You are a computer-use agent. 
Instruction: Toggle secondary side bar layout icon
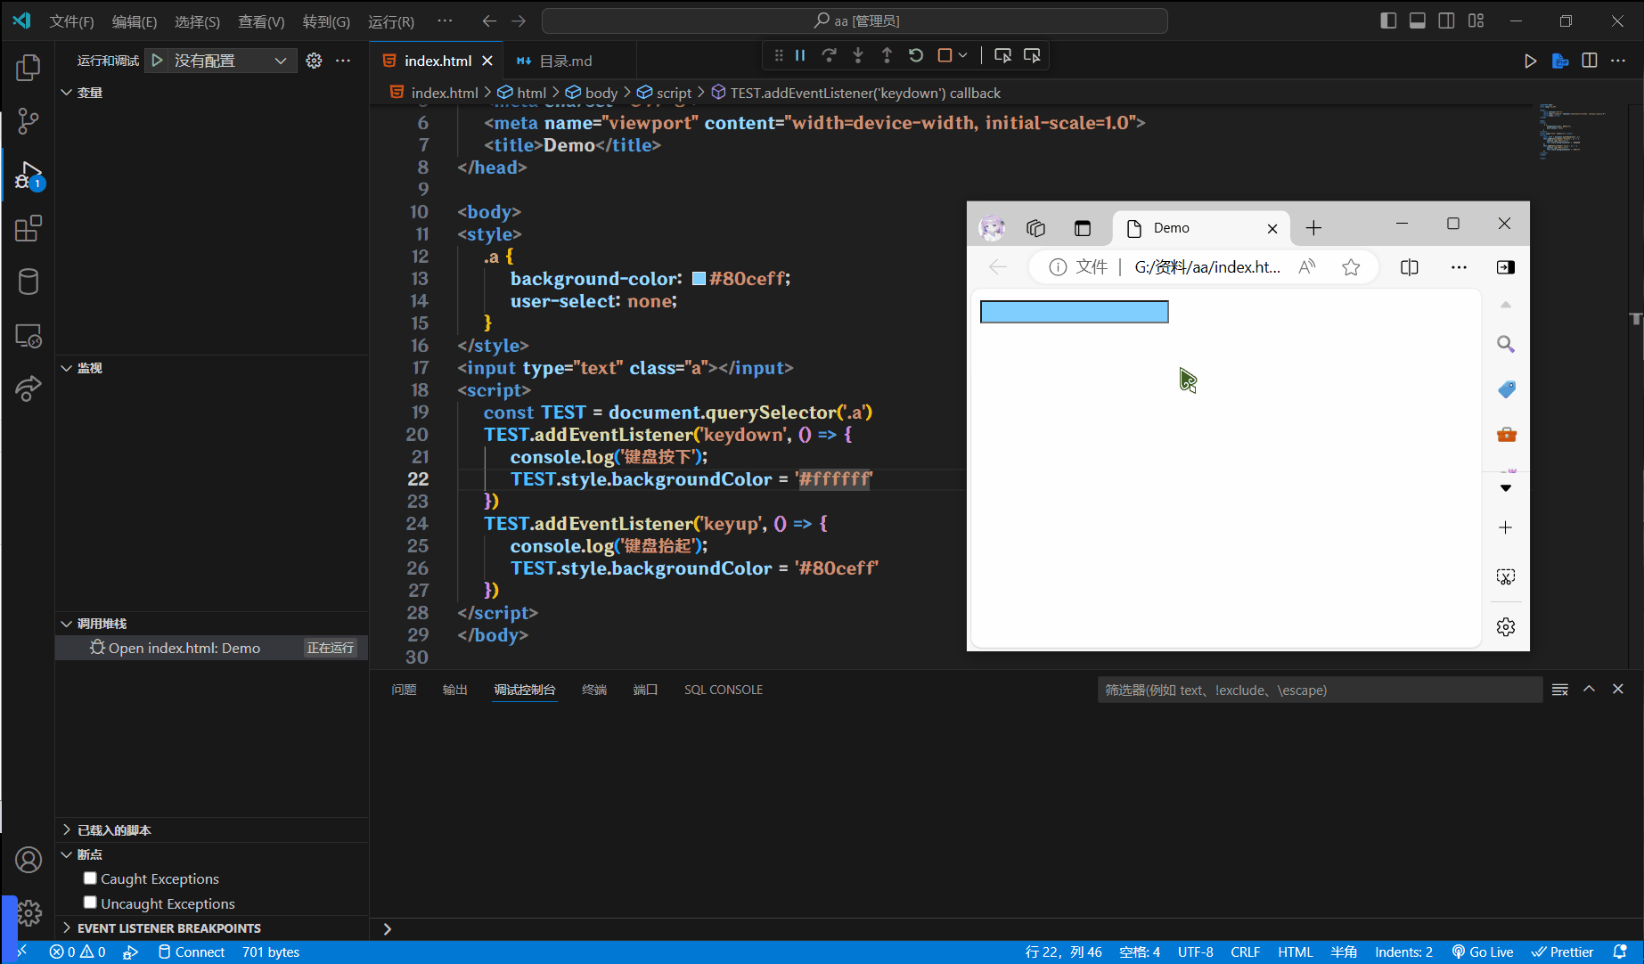(x=1447, y=20)
